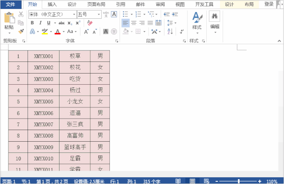This screenshot has height=184, width=284.
Task: Toggle show paragraph marks
Action: point(182,32)
